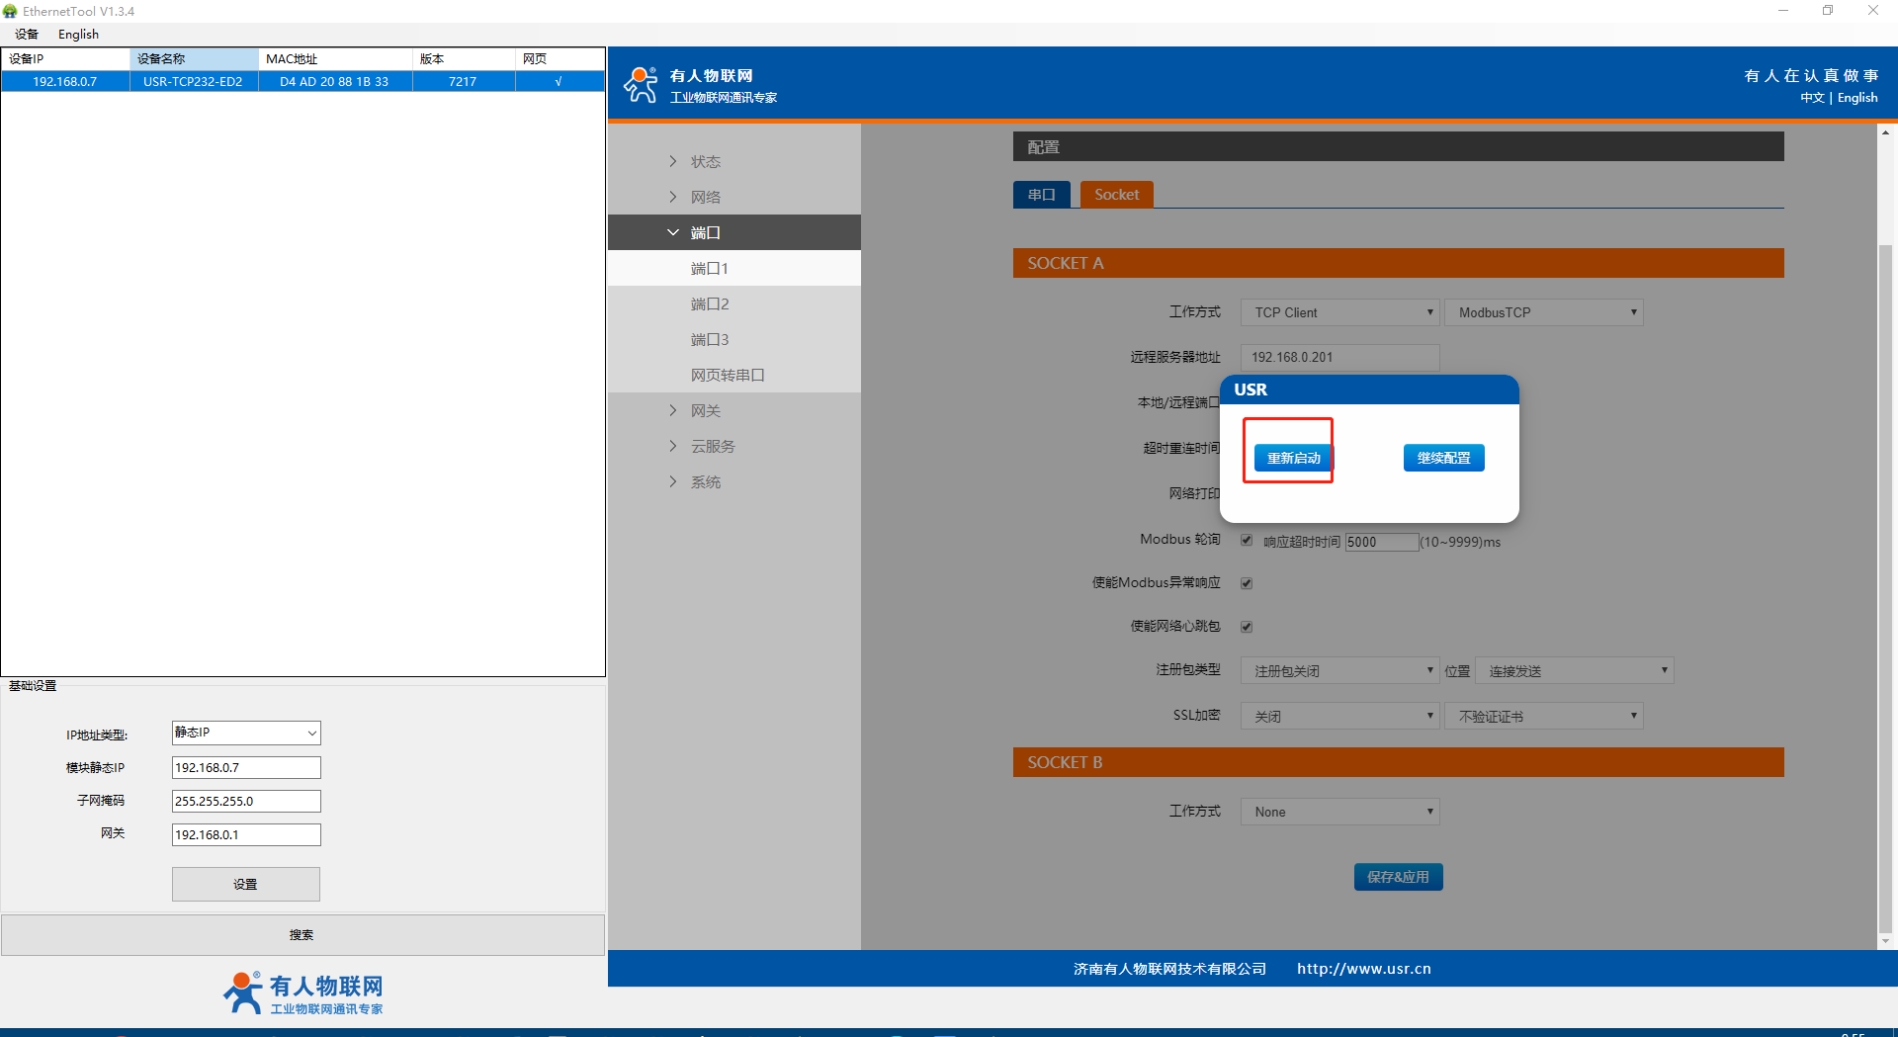
Task: Switch to the 串口 tab
Action: pyautogui.click(x=1041, y=195)
